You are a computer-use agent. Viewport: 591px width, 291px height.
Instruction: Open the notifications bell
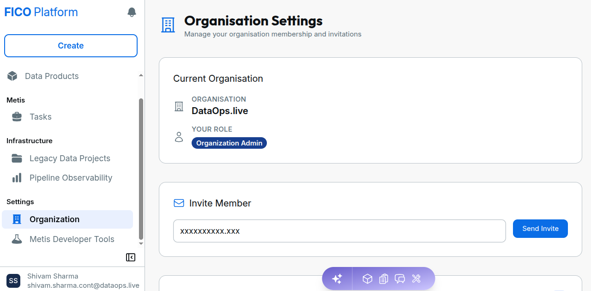point(132,12)
